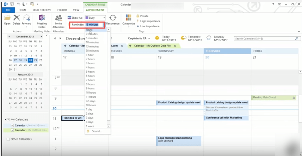Select the APPOINTMENT ribbon tab

click(x=95, y=10)
